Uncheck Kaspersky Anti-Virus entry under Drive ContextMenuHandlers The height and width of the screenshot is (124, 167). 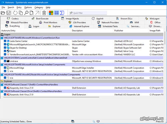pos(5,94)
